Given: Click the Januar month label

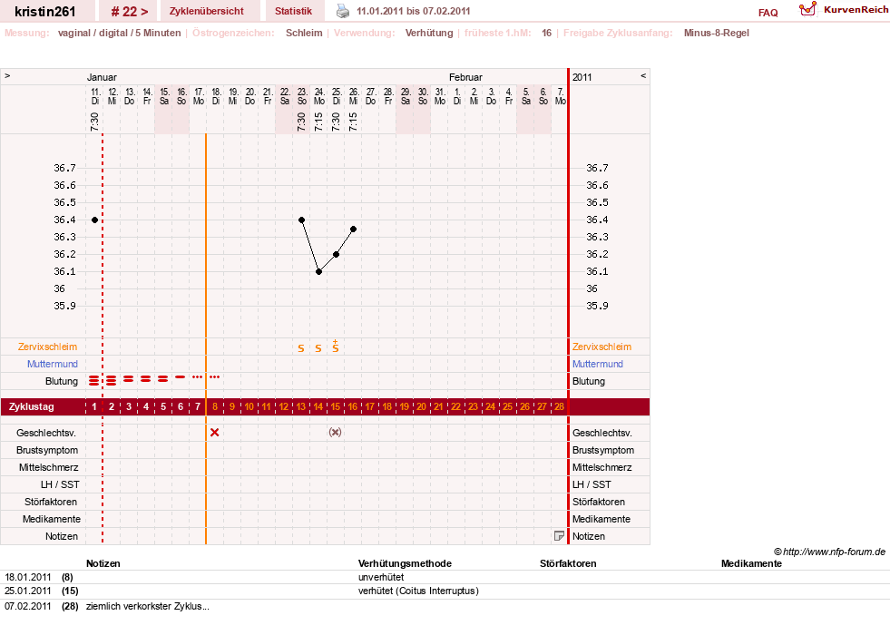Looking at the screenshot, I should [x=102, y=77].
